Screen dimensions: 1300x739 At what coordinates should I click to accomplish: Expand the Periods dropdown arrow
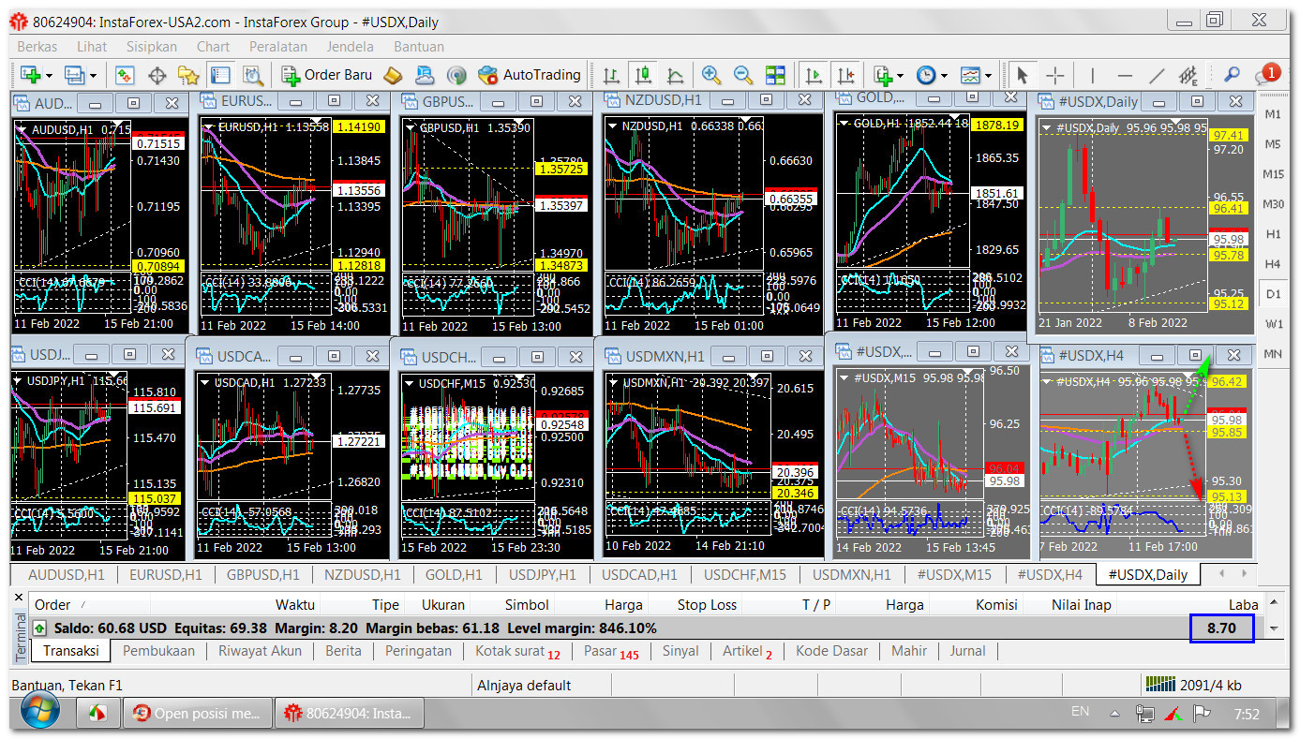944,75
